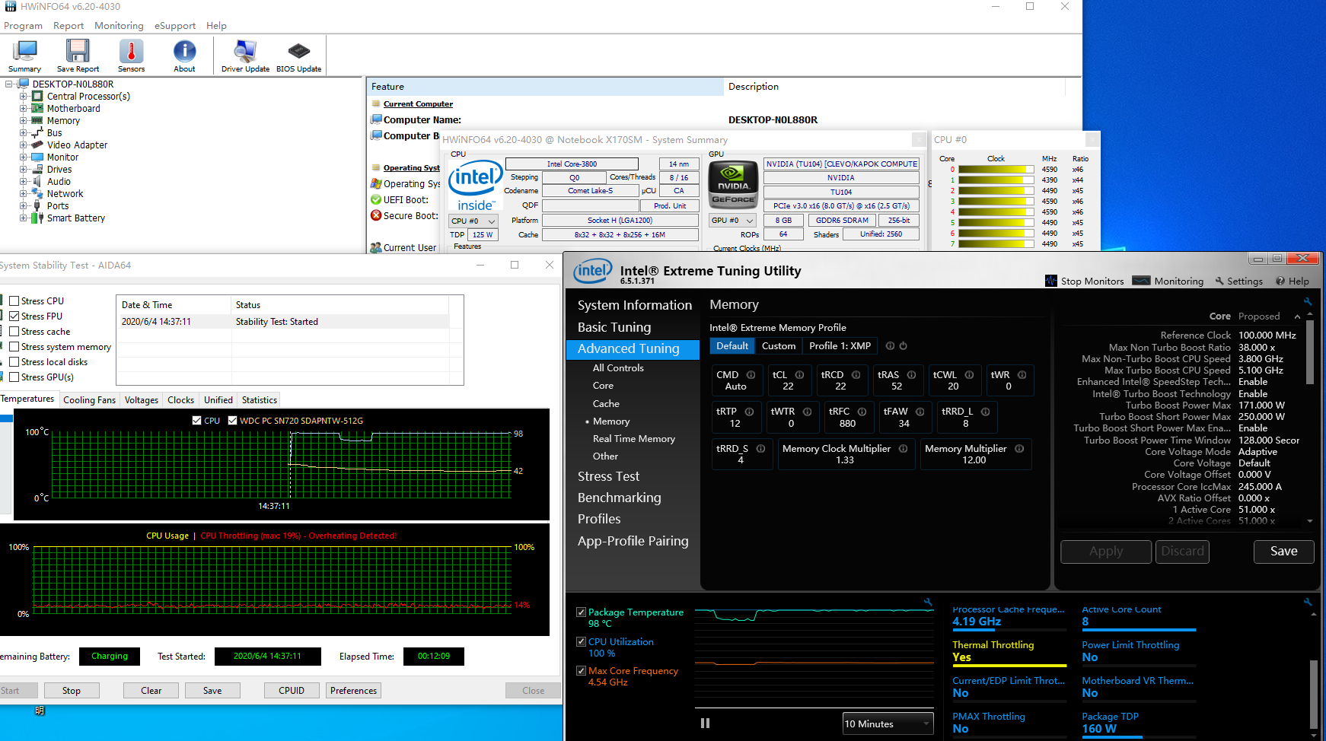Collapse the DESKTOP-N0L880R root node
The height and width of the screenshot is (741, 1326).
coord(9,84)
